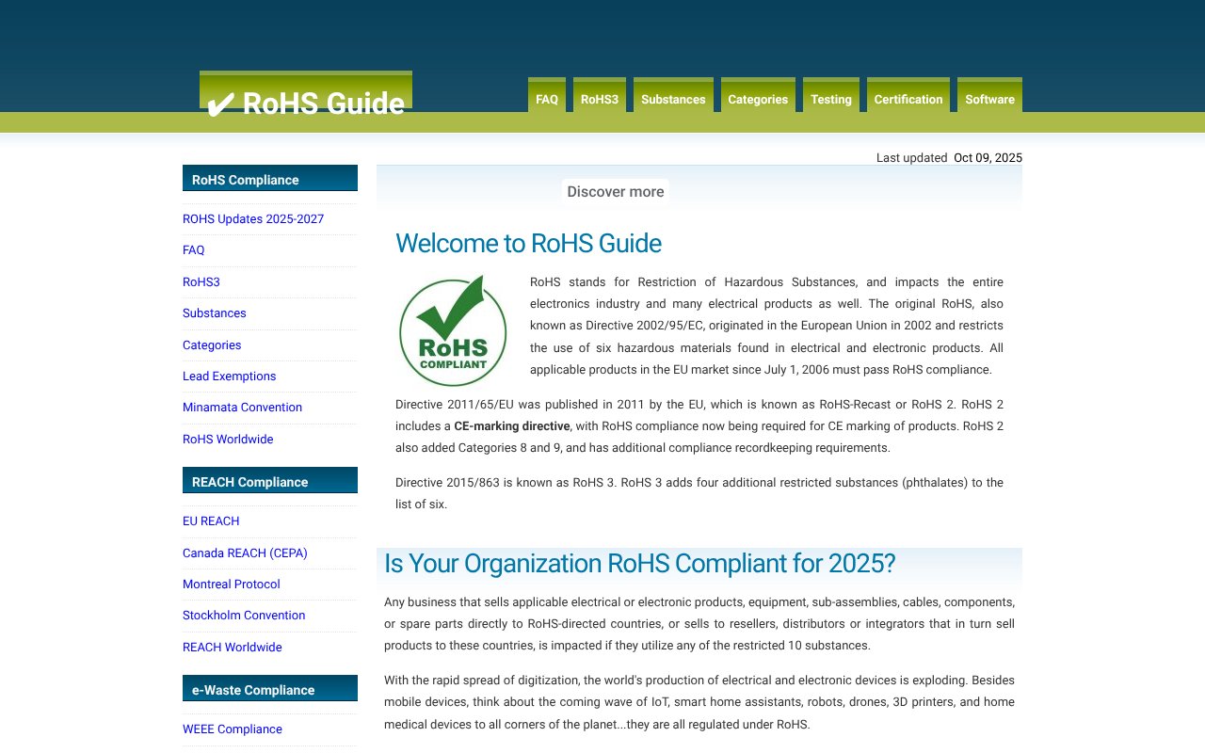Open Categories from the top navigation
This screenshot has width=1205, height=753.
point(758,98)
